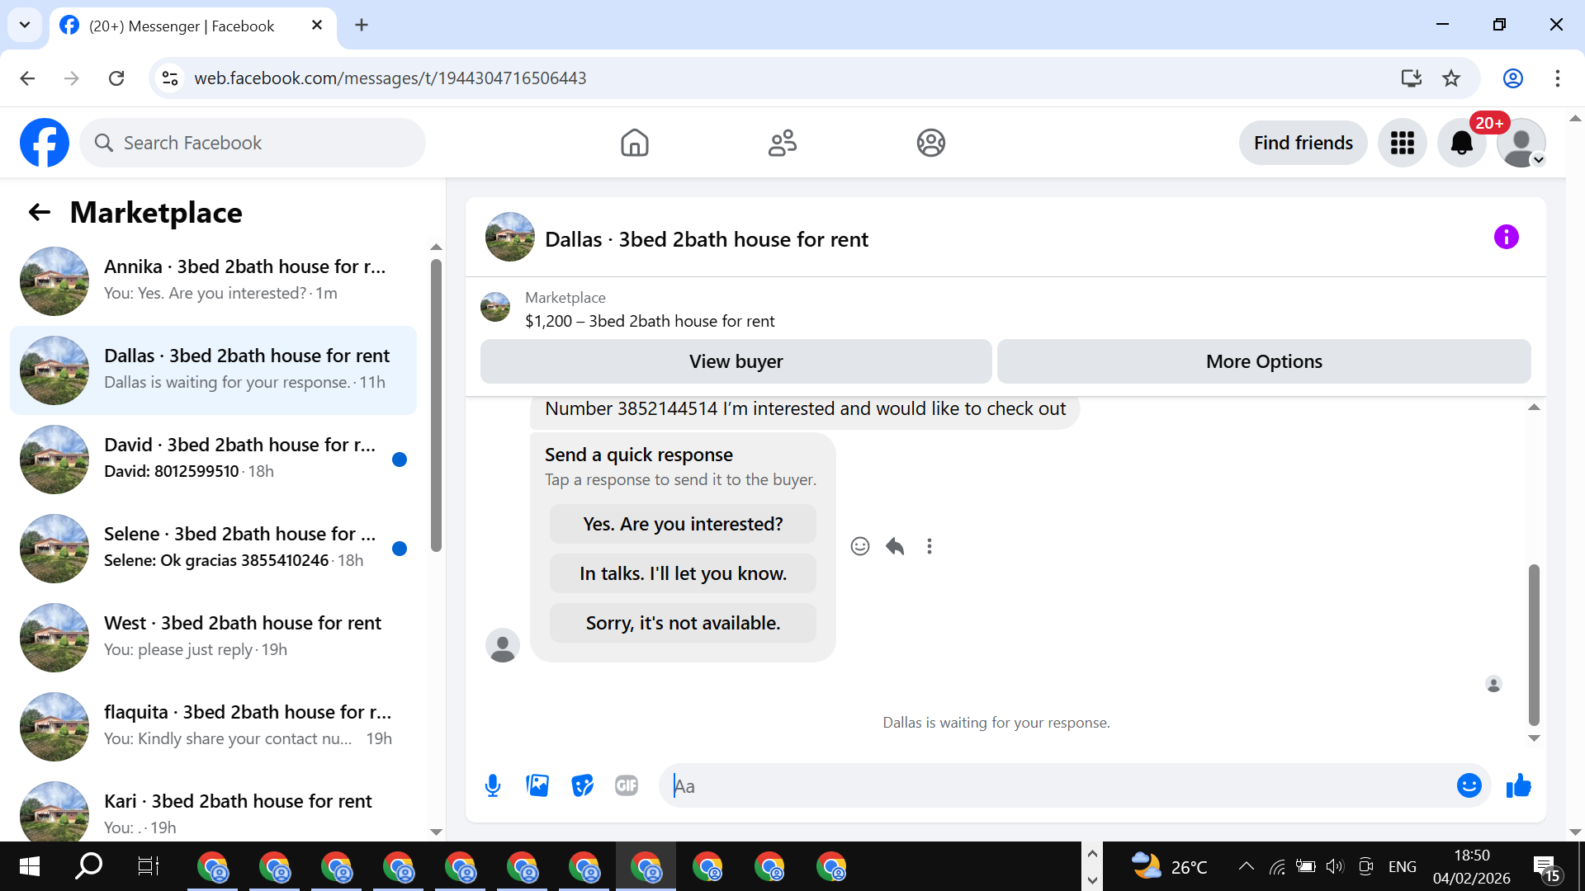Image resolution: width=1585 pixels, height=891 pixels.
Task: Open Facebook notifications bell
Action: pos(1461,144)
